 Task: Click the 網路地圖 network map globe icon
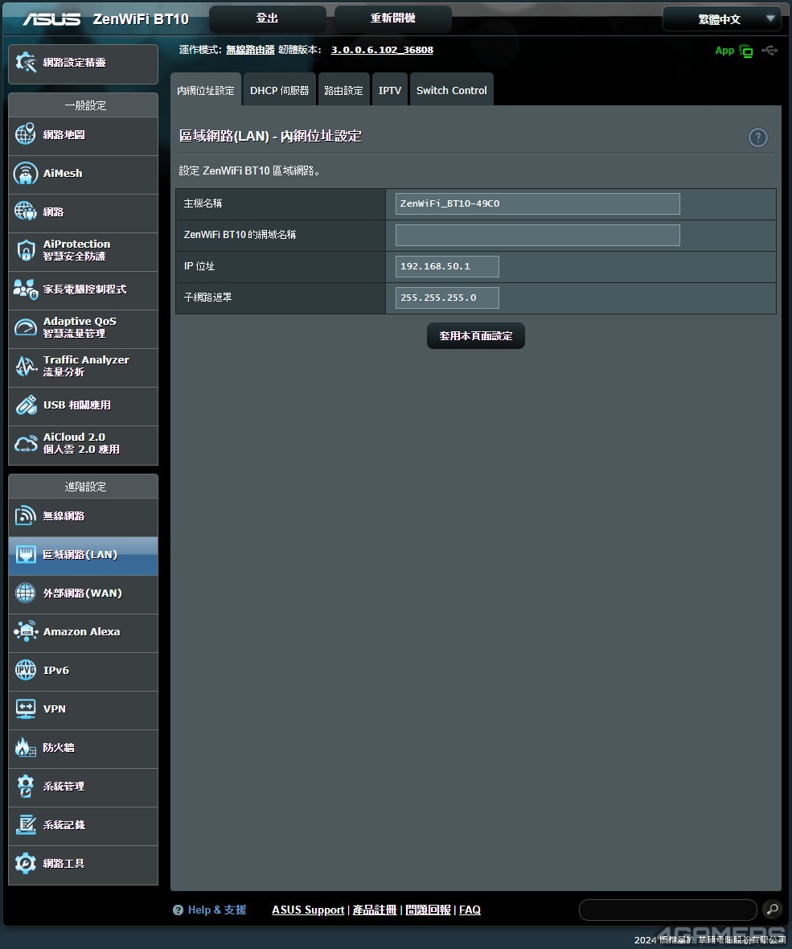[26, 134]
